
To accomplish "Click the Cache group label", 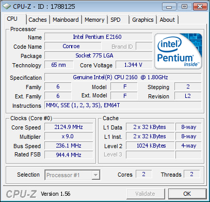I will pos(110,118).
